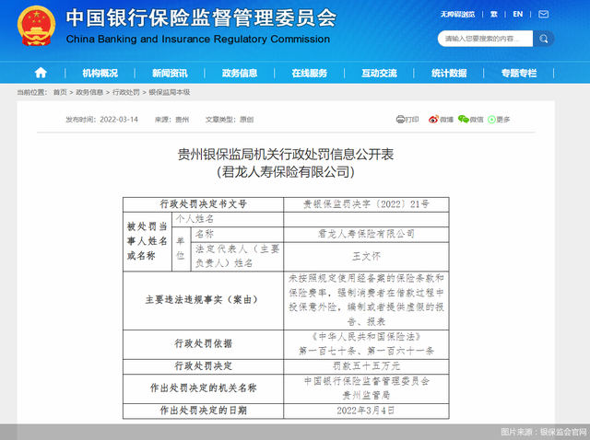Open the 统计数据 menu

(x=449, y=73)
